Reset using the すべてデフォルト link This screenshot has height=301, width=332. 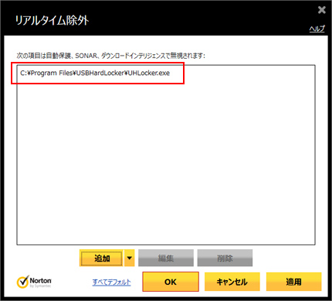click(x=111, y=282)
